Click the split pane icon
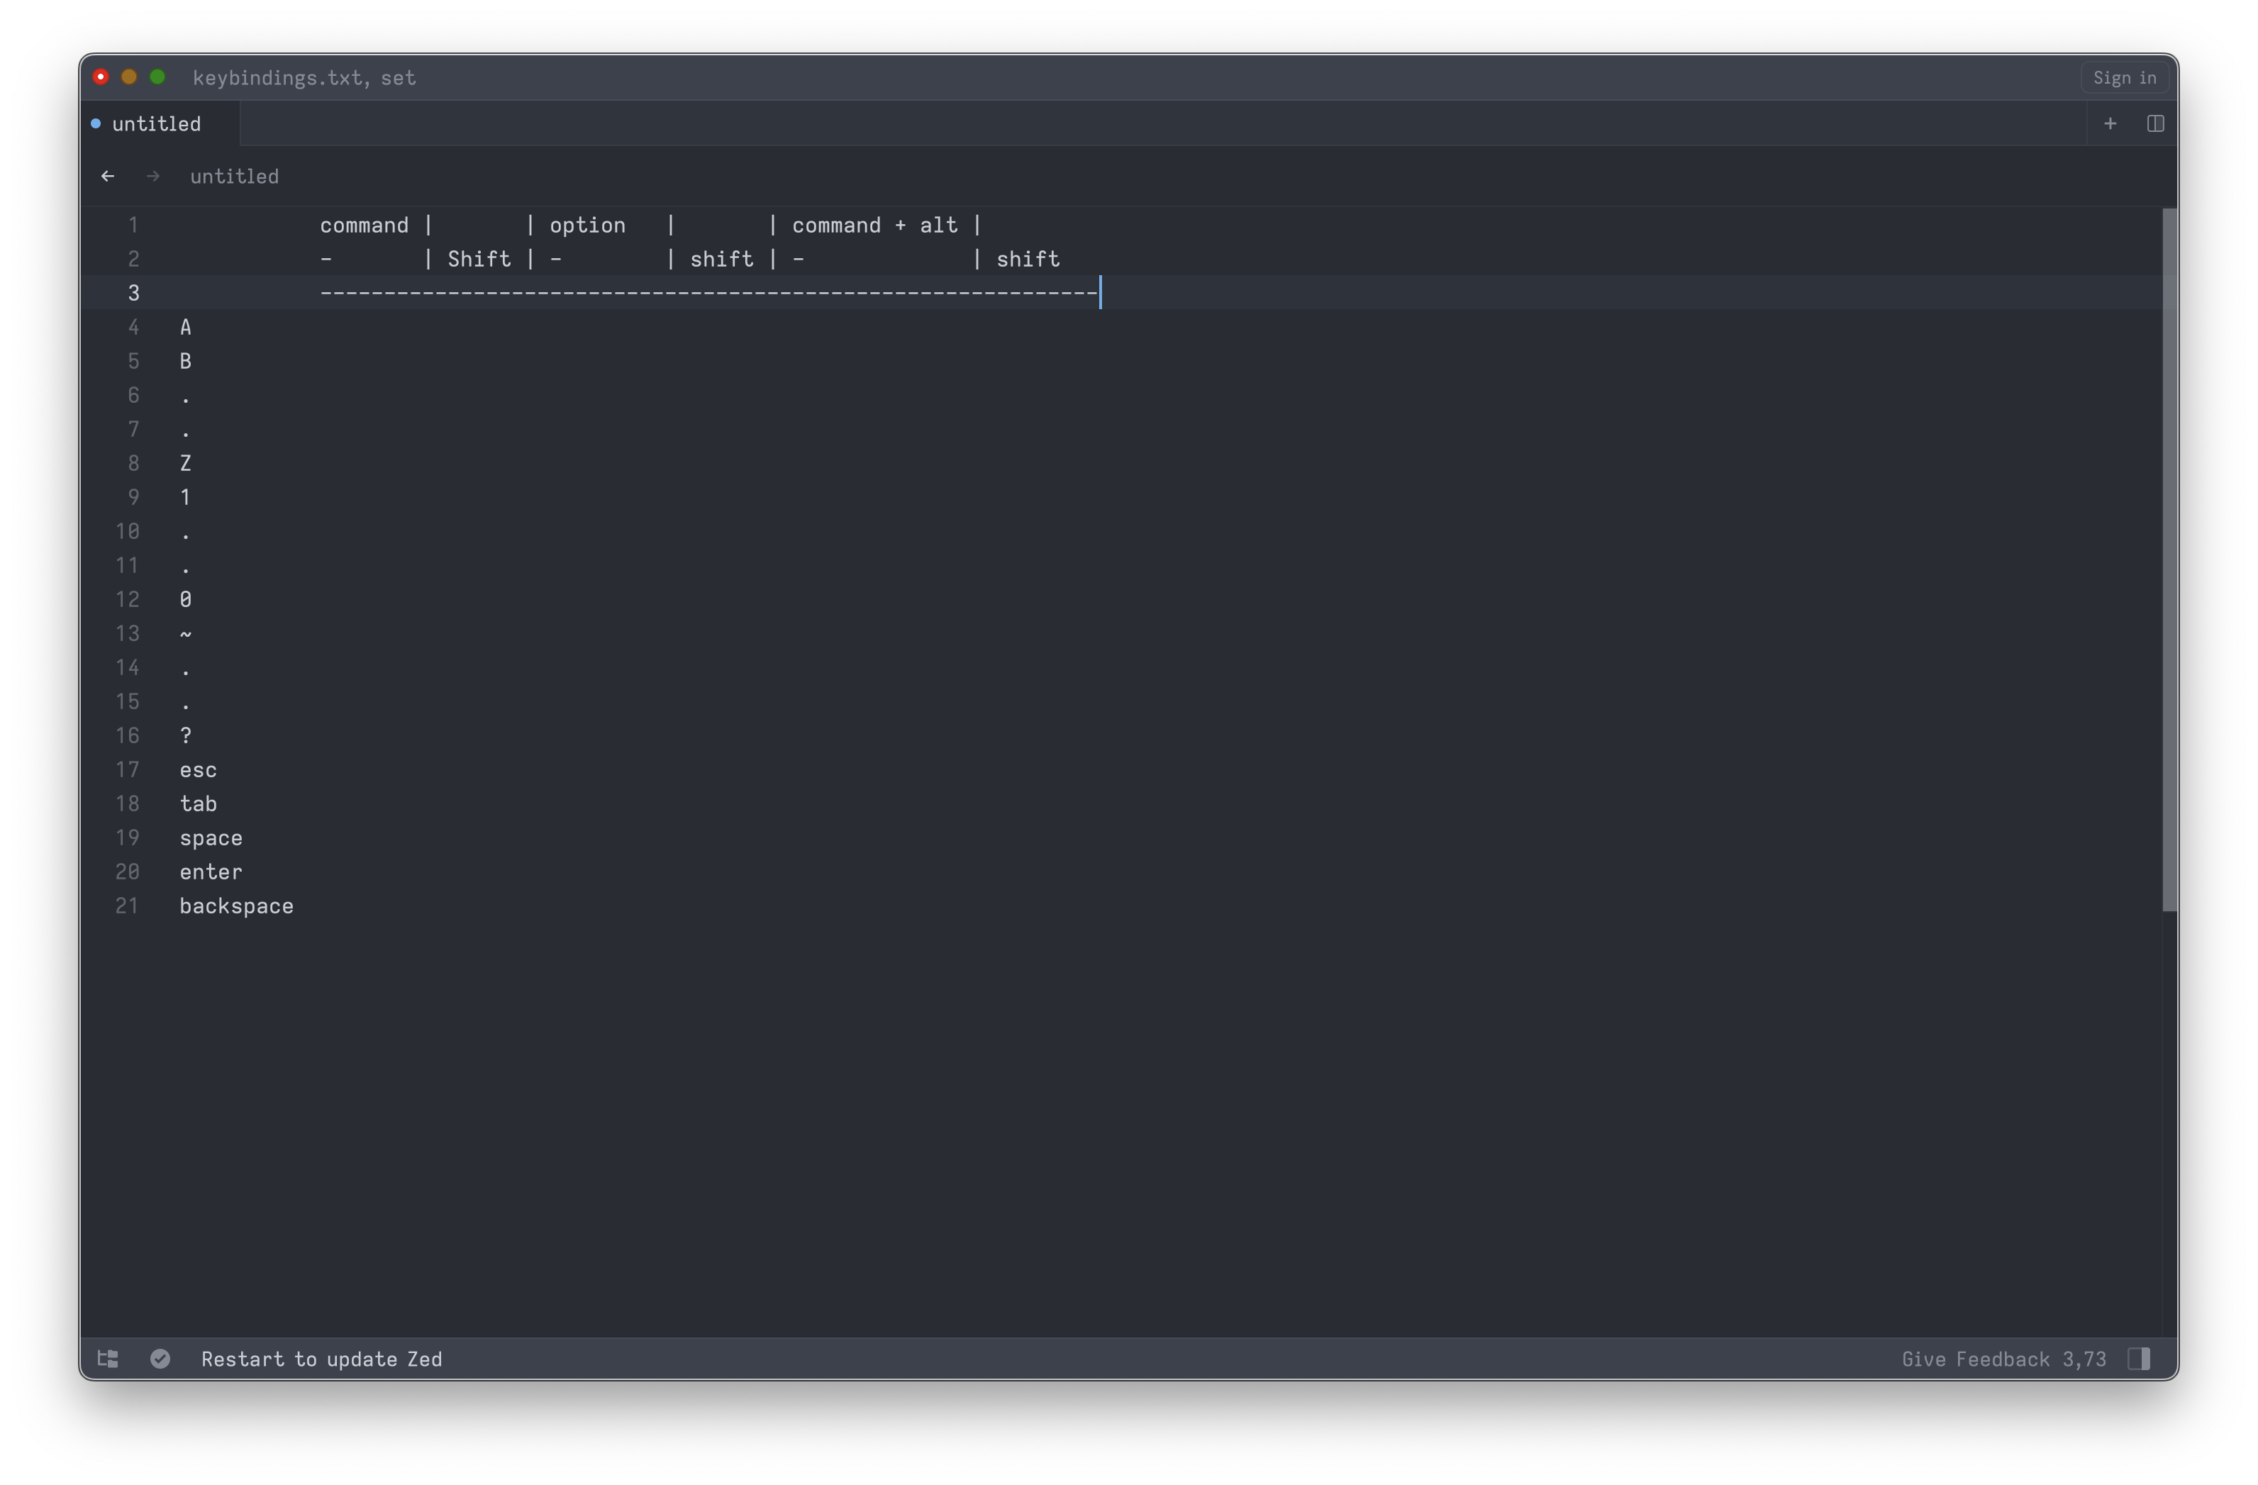Screen dimensions: 2258x1485 pos(2154,123)
